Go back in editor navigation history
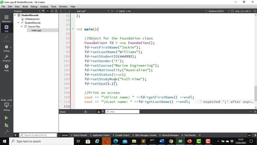The image size is (257, 145). click(x=61, y=11)
